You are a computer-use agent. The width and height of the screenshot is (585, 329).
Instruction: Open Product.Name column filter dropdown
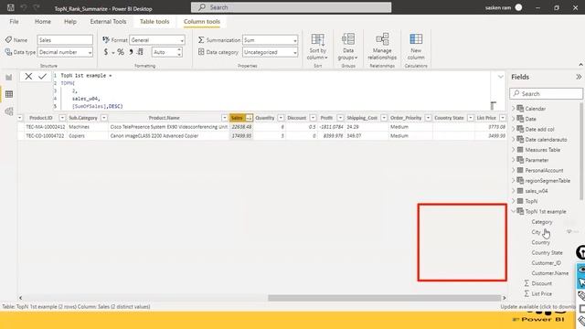click(225, 118)
